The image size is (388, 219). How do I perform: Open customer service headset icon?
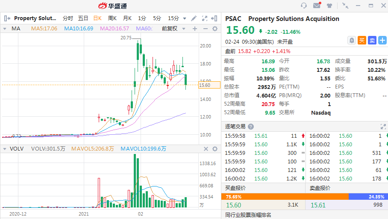pyautogui.click(x=304, y=6)
